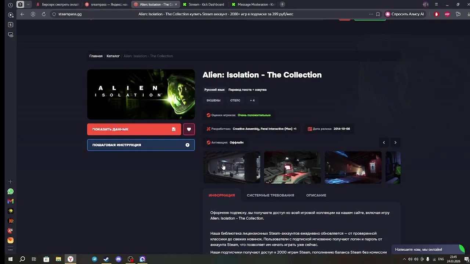Viewport: 470px width, 264px height.
Task: Open the orange mail sidebar icon
Action: (10, 241)
